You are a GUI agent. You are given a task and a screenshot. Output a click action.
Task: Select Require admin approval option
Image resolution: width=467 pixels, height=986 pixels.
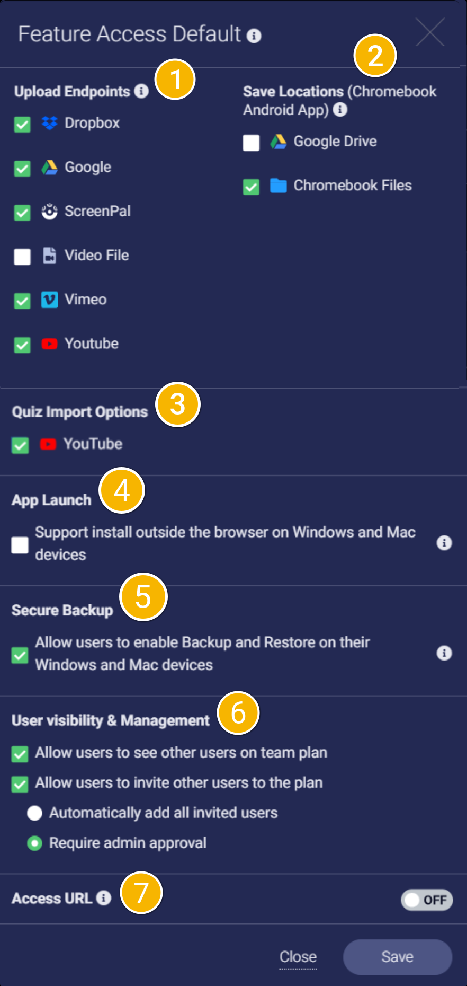click(35, 843)
